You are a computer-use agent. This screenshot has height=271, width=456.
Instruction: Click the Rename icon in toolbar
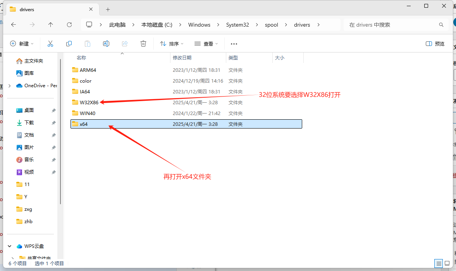click(106, 44)
